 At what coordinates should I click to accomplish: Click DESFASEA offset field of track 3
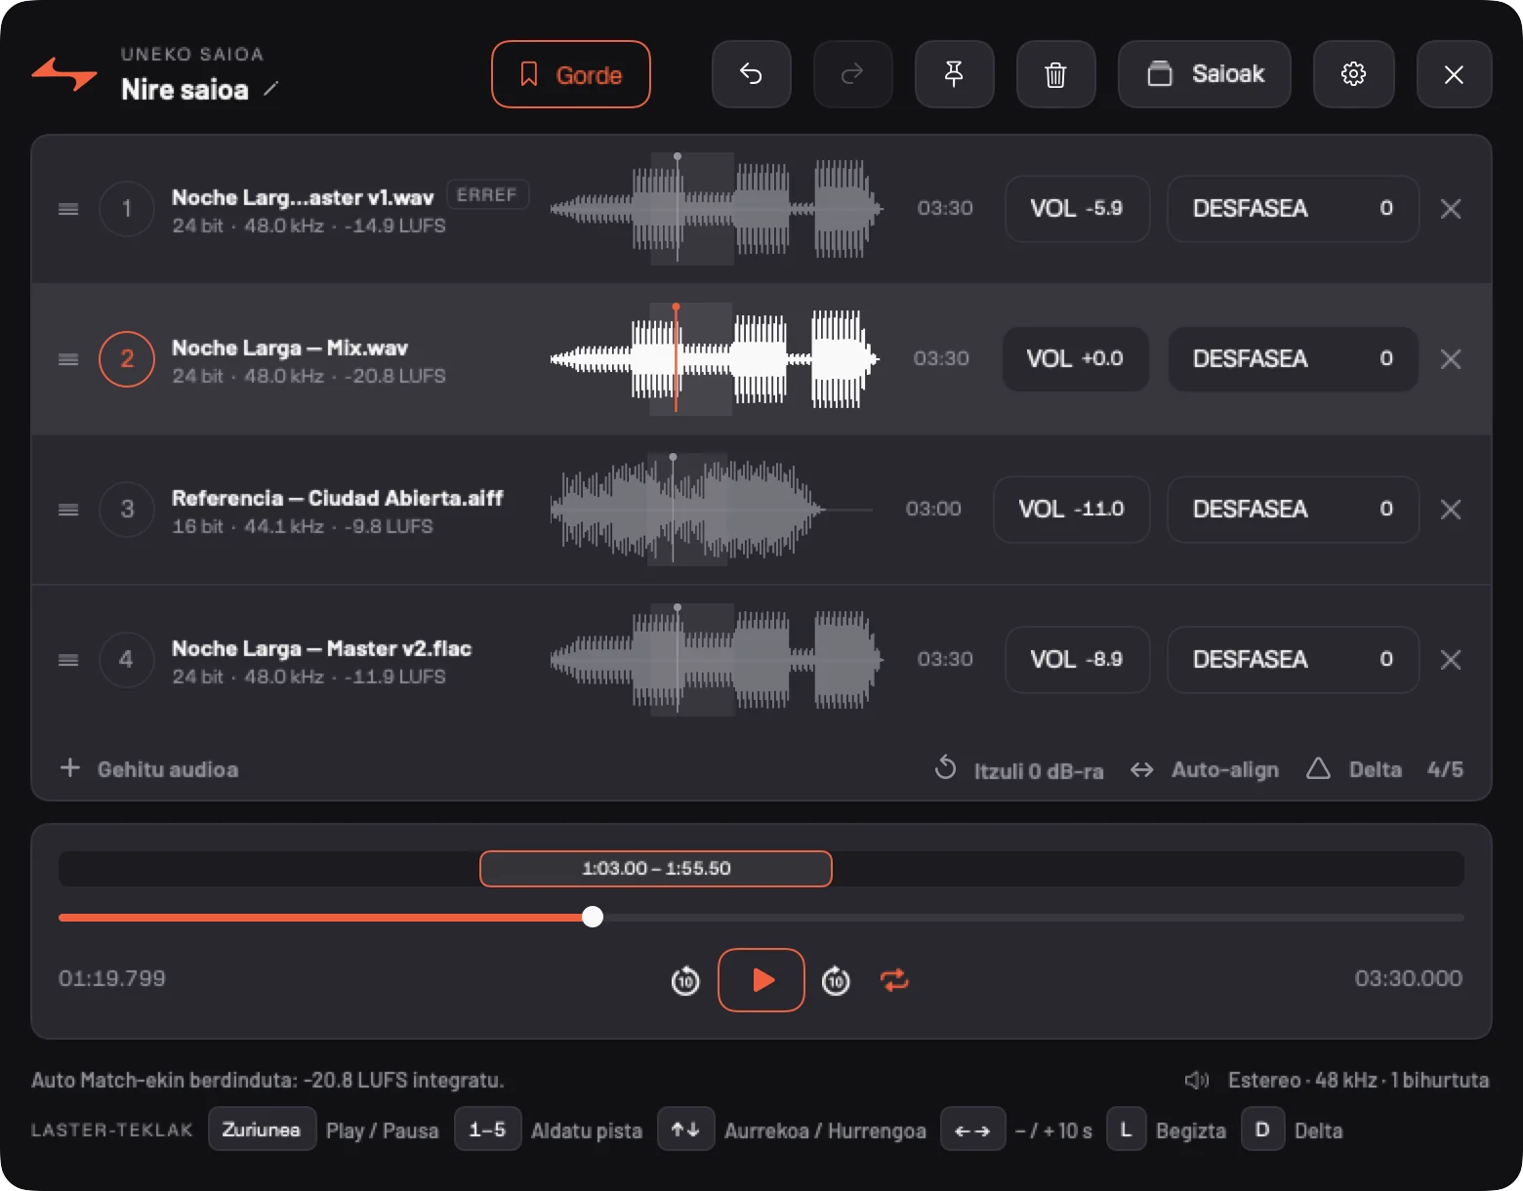click(x=1293, y=510)
